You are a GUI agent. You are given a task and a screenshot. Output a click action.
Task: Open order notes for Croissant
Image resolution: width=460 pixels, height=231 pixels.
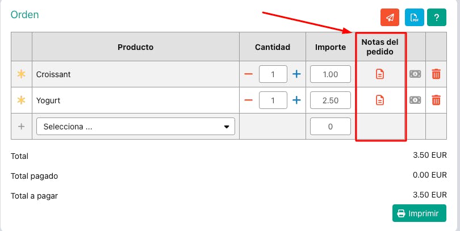[x=380, y=74]
